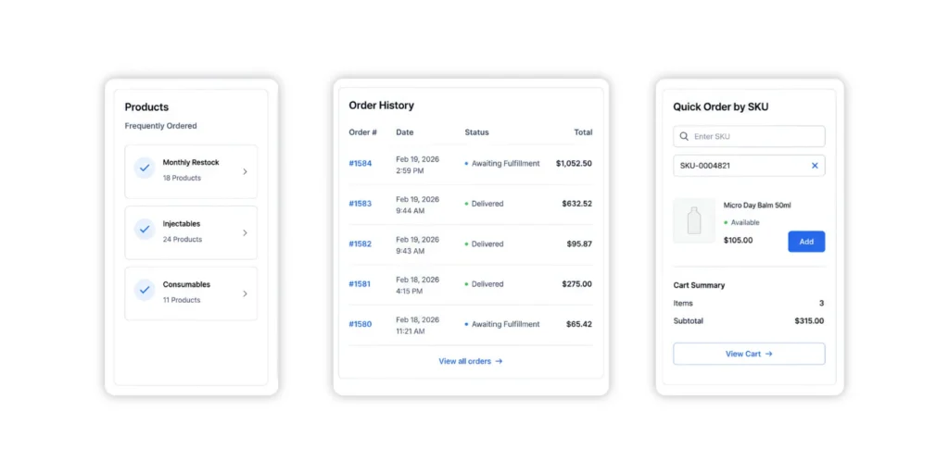Expand Injectables via its chevron
The height and width of the screenshot is (474, 949).
pyautogui.click(x=245, y=232)
